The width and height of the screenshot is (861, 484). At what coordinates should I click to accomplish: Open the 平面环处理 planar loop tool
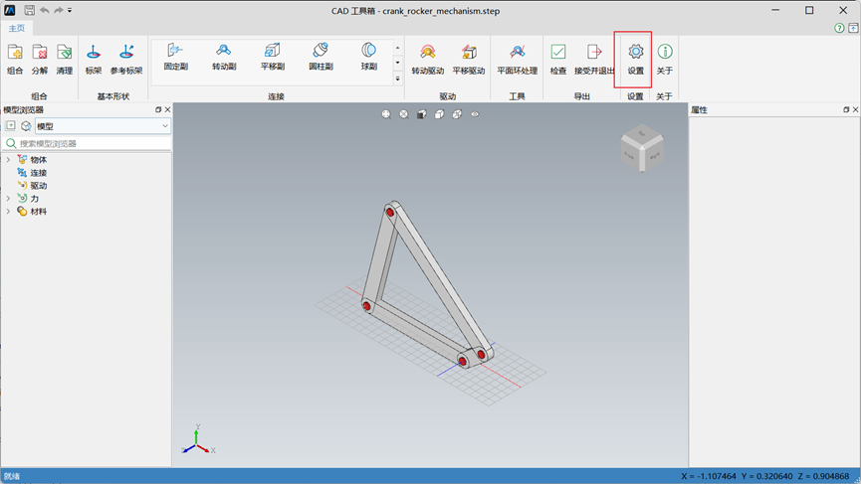click(x=517, y=59)
